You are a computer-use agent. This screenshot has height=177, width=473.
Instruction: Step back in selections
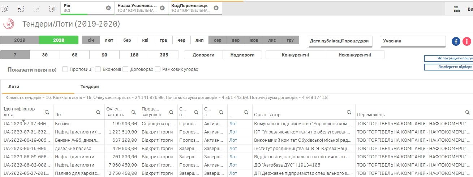21,8
